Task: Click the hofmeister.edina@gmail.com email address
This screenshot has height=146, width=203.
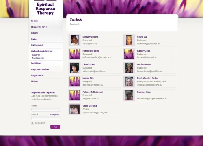Action: [97, 57]
